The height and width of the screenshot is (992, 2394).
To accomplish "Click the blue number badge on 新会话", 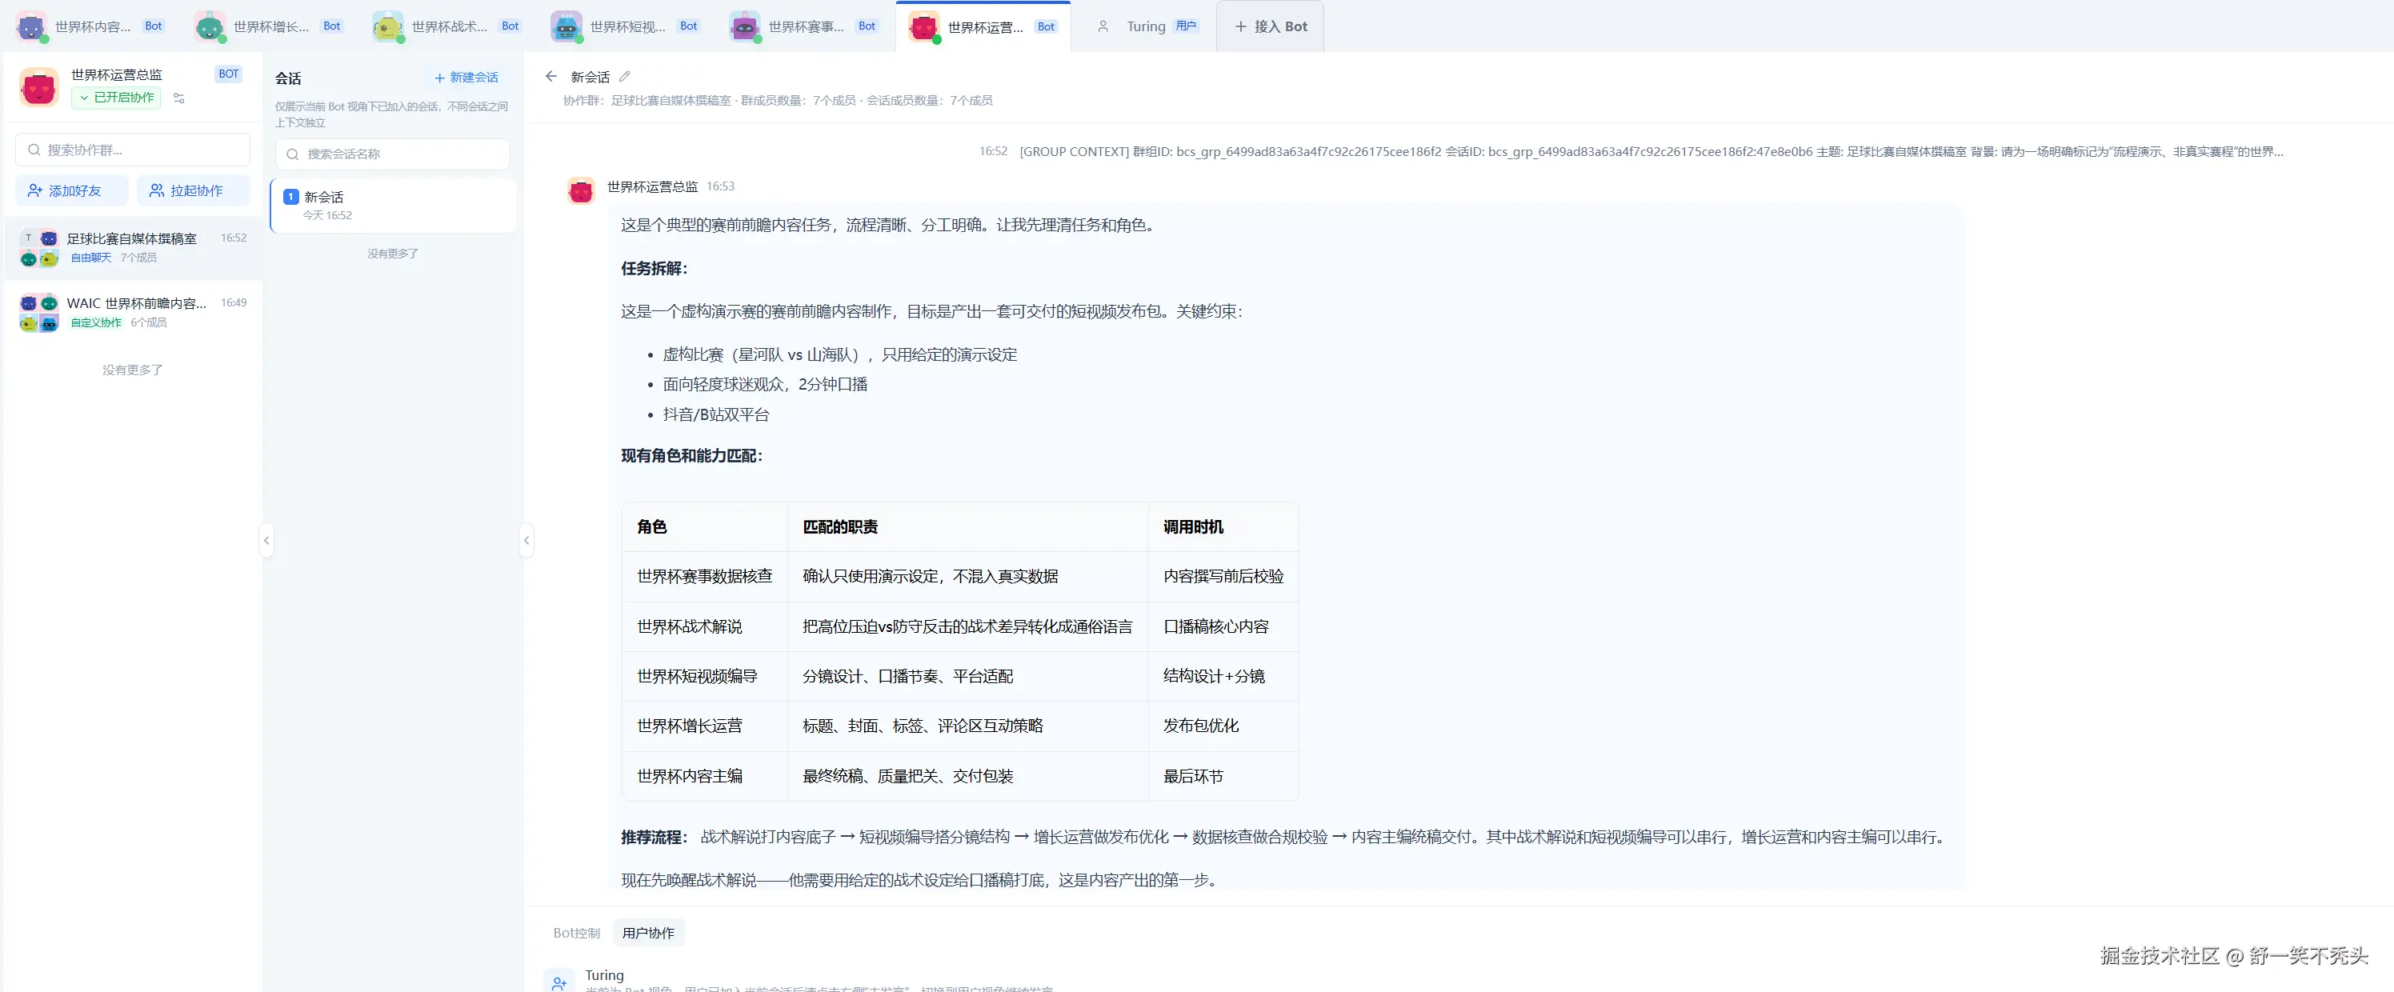I will click(291, 197).
